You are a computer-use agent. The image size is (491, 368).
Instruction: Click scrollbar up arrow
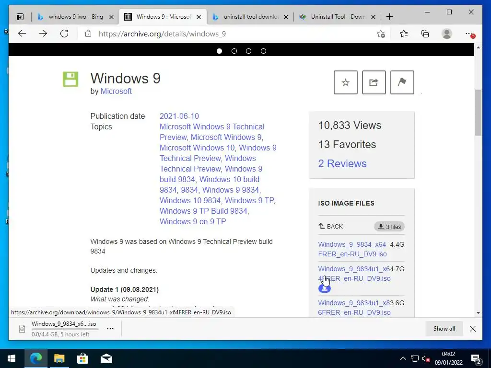pyautogui.click(x=478, y=47)
